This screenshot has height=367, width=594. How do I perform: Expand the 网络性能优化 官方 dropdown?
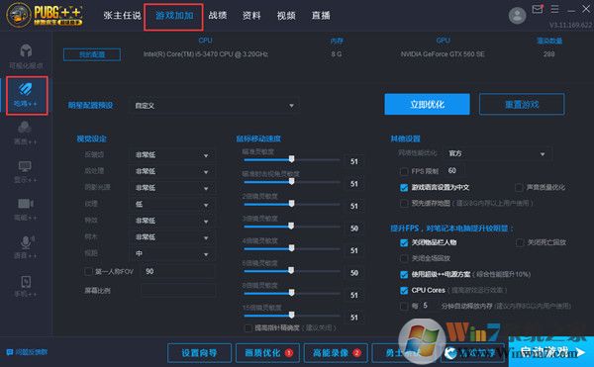coord(498,153)
